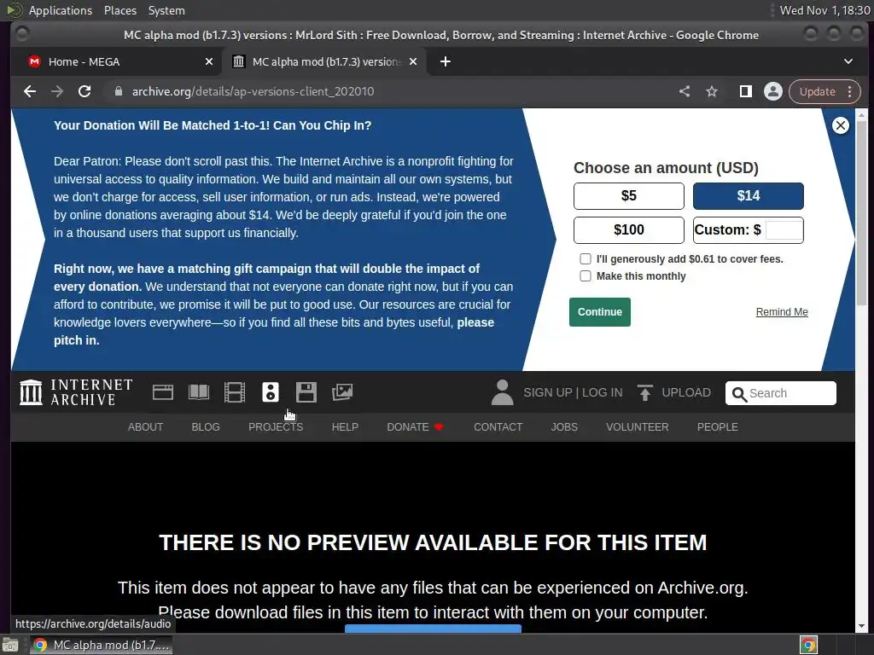The width and height of the screenshot is (874, 655).
Task: Open the video film strip icon
Action: click(235, 392)
